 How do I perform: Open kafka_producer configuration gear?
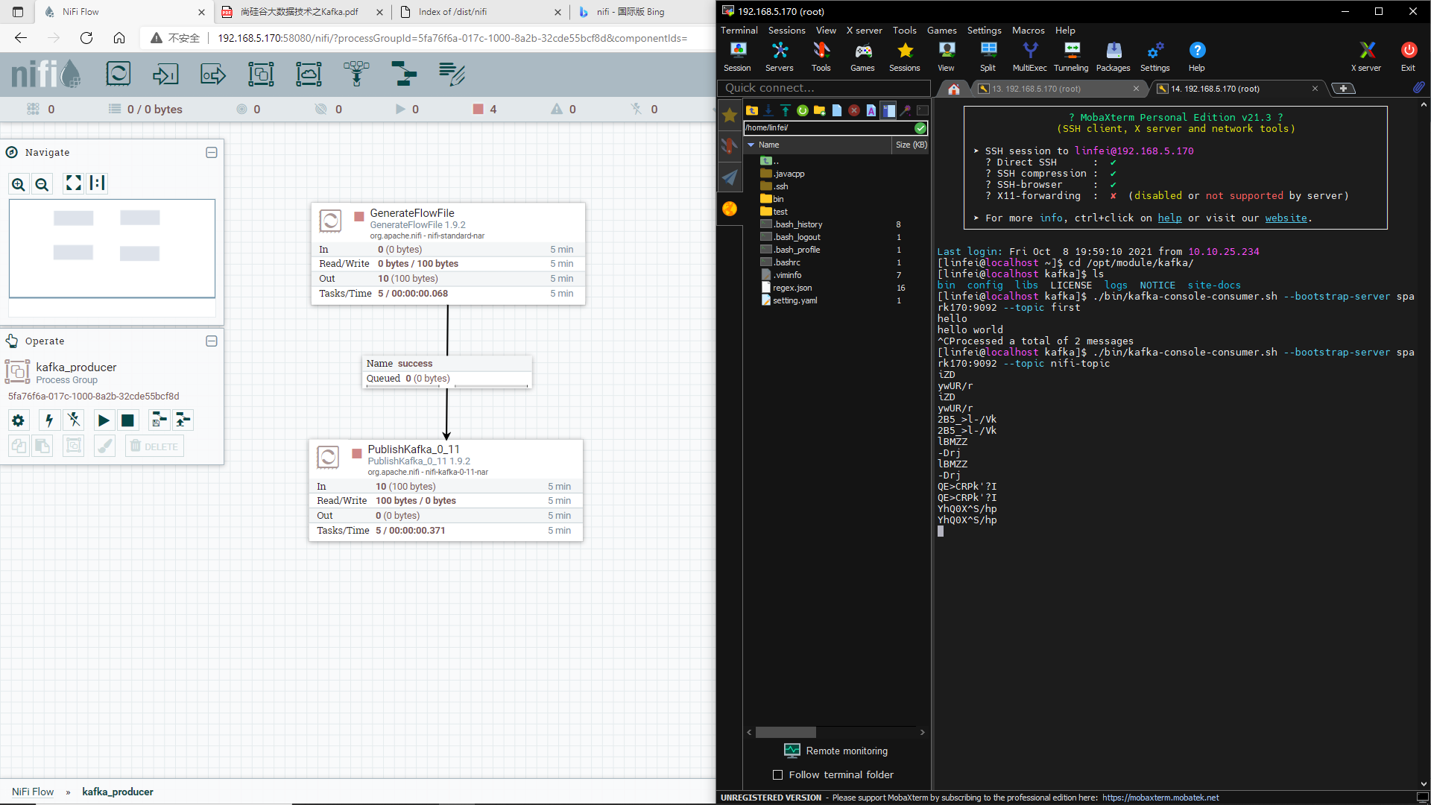coord(19,420)
